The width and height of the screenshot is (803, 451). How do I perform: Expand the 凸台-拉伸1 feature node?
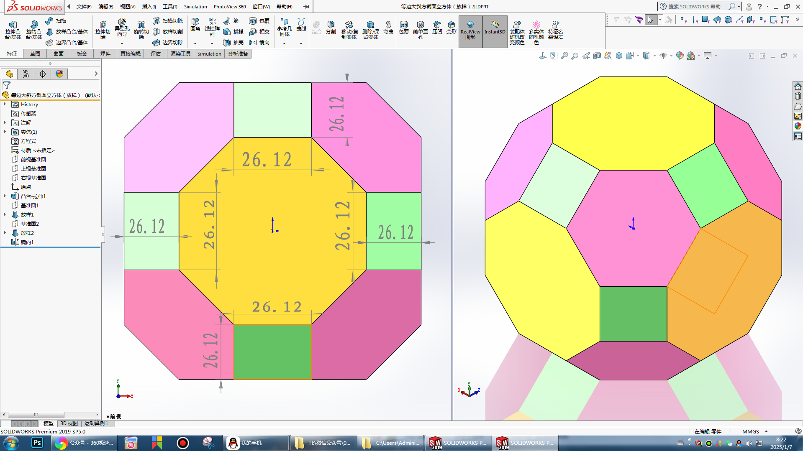[x=5, y=196]
